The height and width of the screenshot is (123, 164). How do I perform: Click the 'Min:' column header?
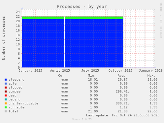92,76
